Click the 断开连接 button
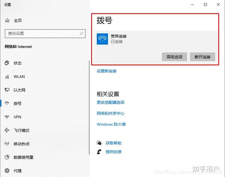Viewport: 225px width, 177px height. tap(202, 57)
